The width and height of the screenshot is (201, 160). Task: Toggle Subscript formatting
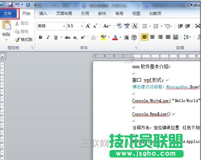pos(75,37)
